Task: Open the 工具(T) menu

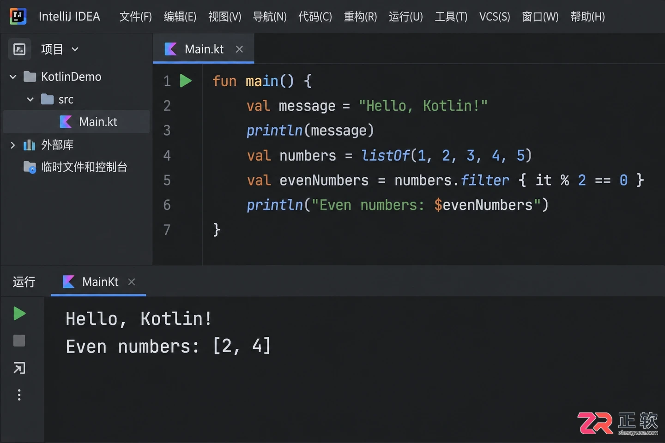Action: click(x=451, y=17)
